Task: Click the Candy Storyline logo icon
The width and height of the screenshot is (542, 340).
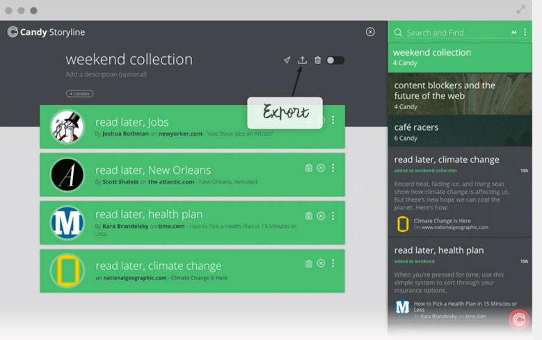Action: tap(13, 32)
